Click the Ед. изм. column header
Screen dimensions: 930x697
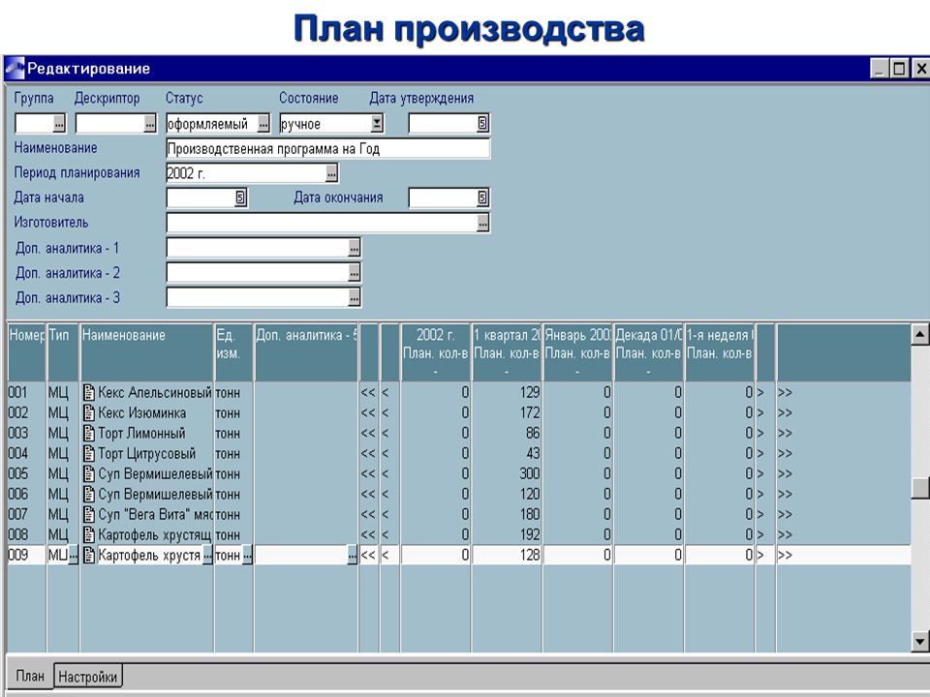(x=233, y=352)
